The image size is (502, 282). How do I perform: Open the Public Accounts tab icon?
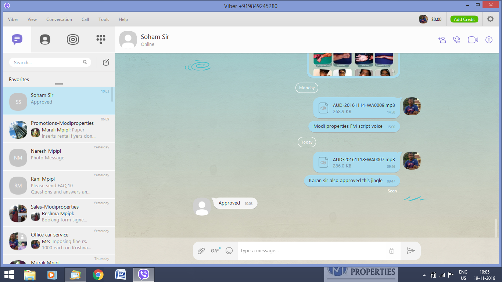pos(73,39)
